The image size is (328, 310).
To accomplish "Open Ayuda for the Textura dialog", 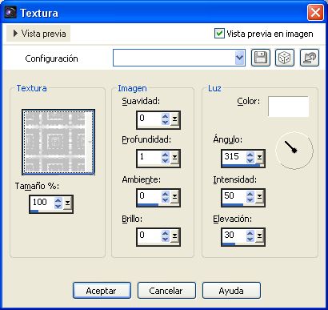I will (231, 291).
